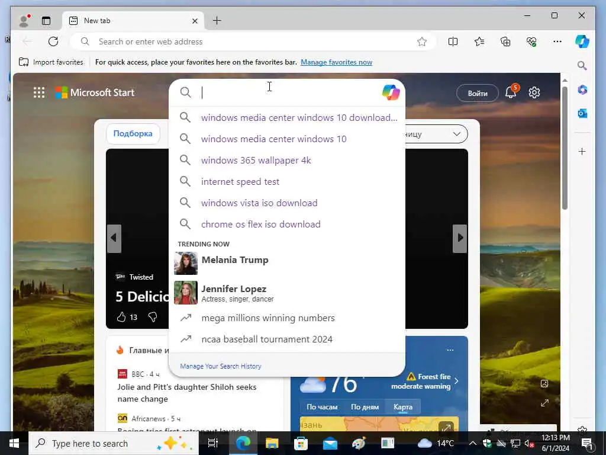Add sidebar app with plus icon
The height and width of the screenshot is (455, 606).
tap(582, 151)
